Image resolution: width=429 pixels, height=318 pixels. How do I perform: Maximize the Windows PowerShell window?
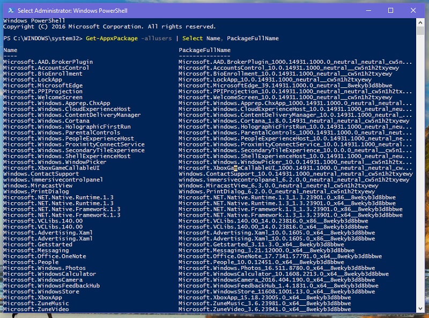tap(391, 10)
